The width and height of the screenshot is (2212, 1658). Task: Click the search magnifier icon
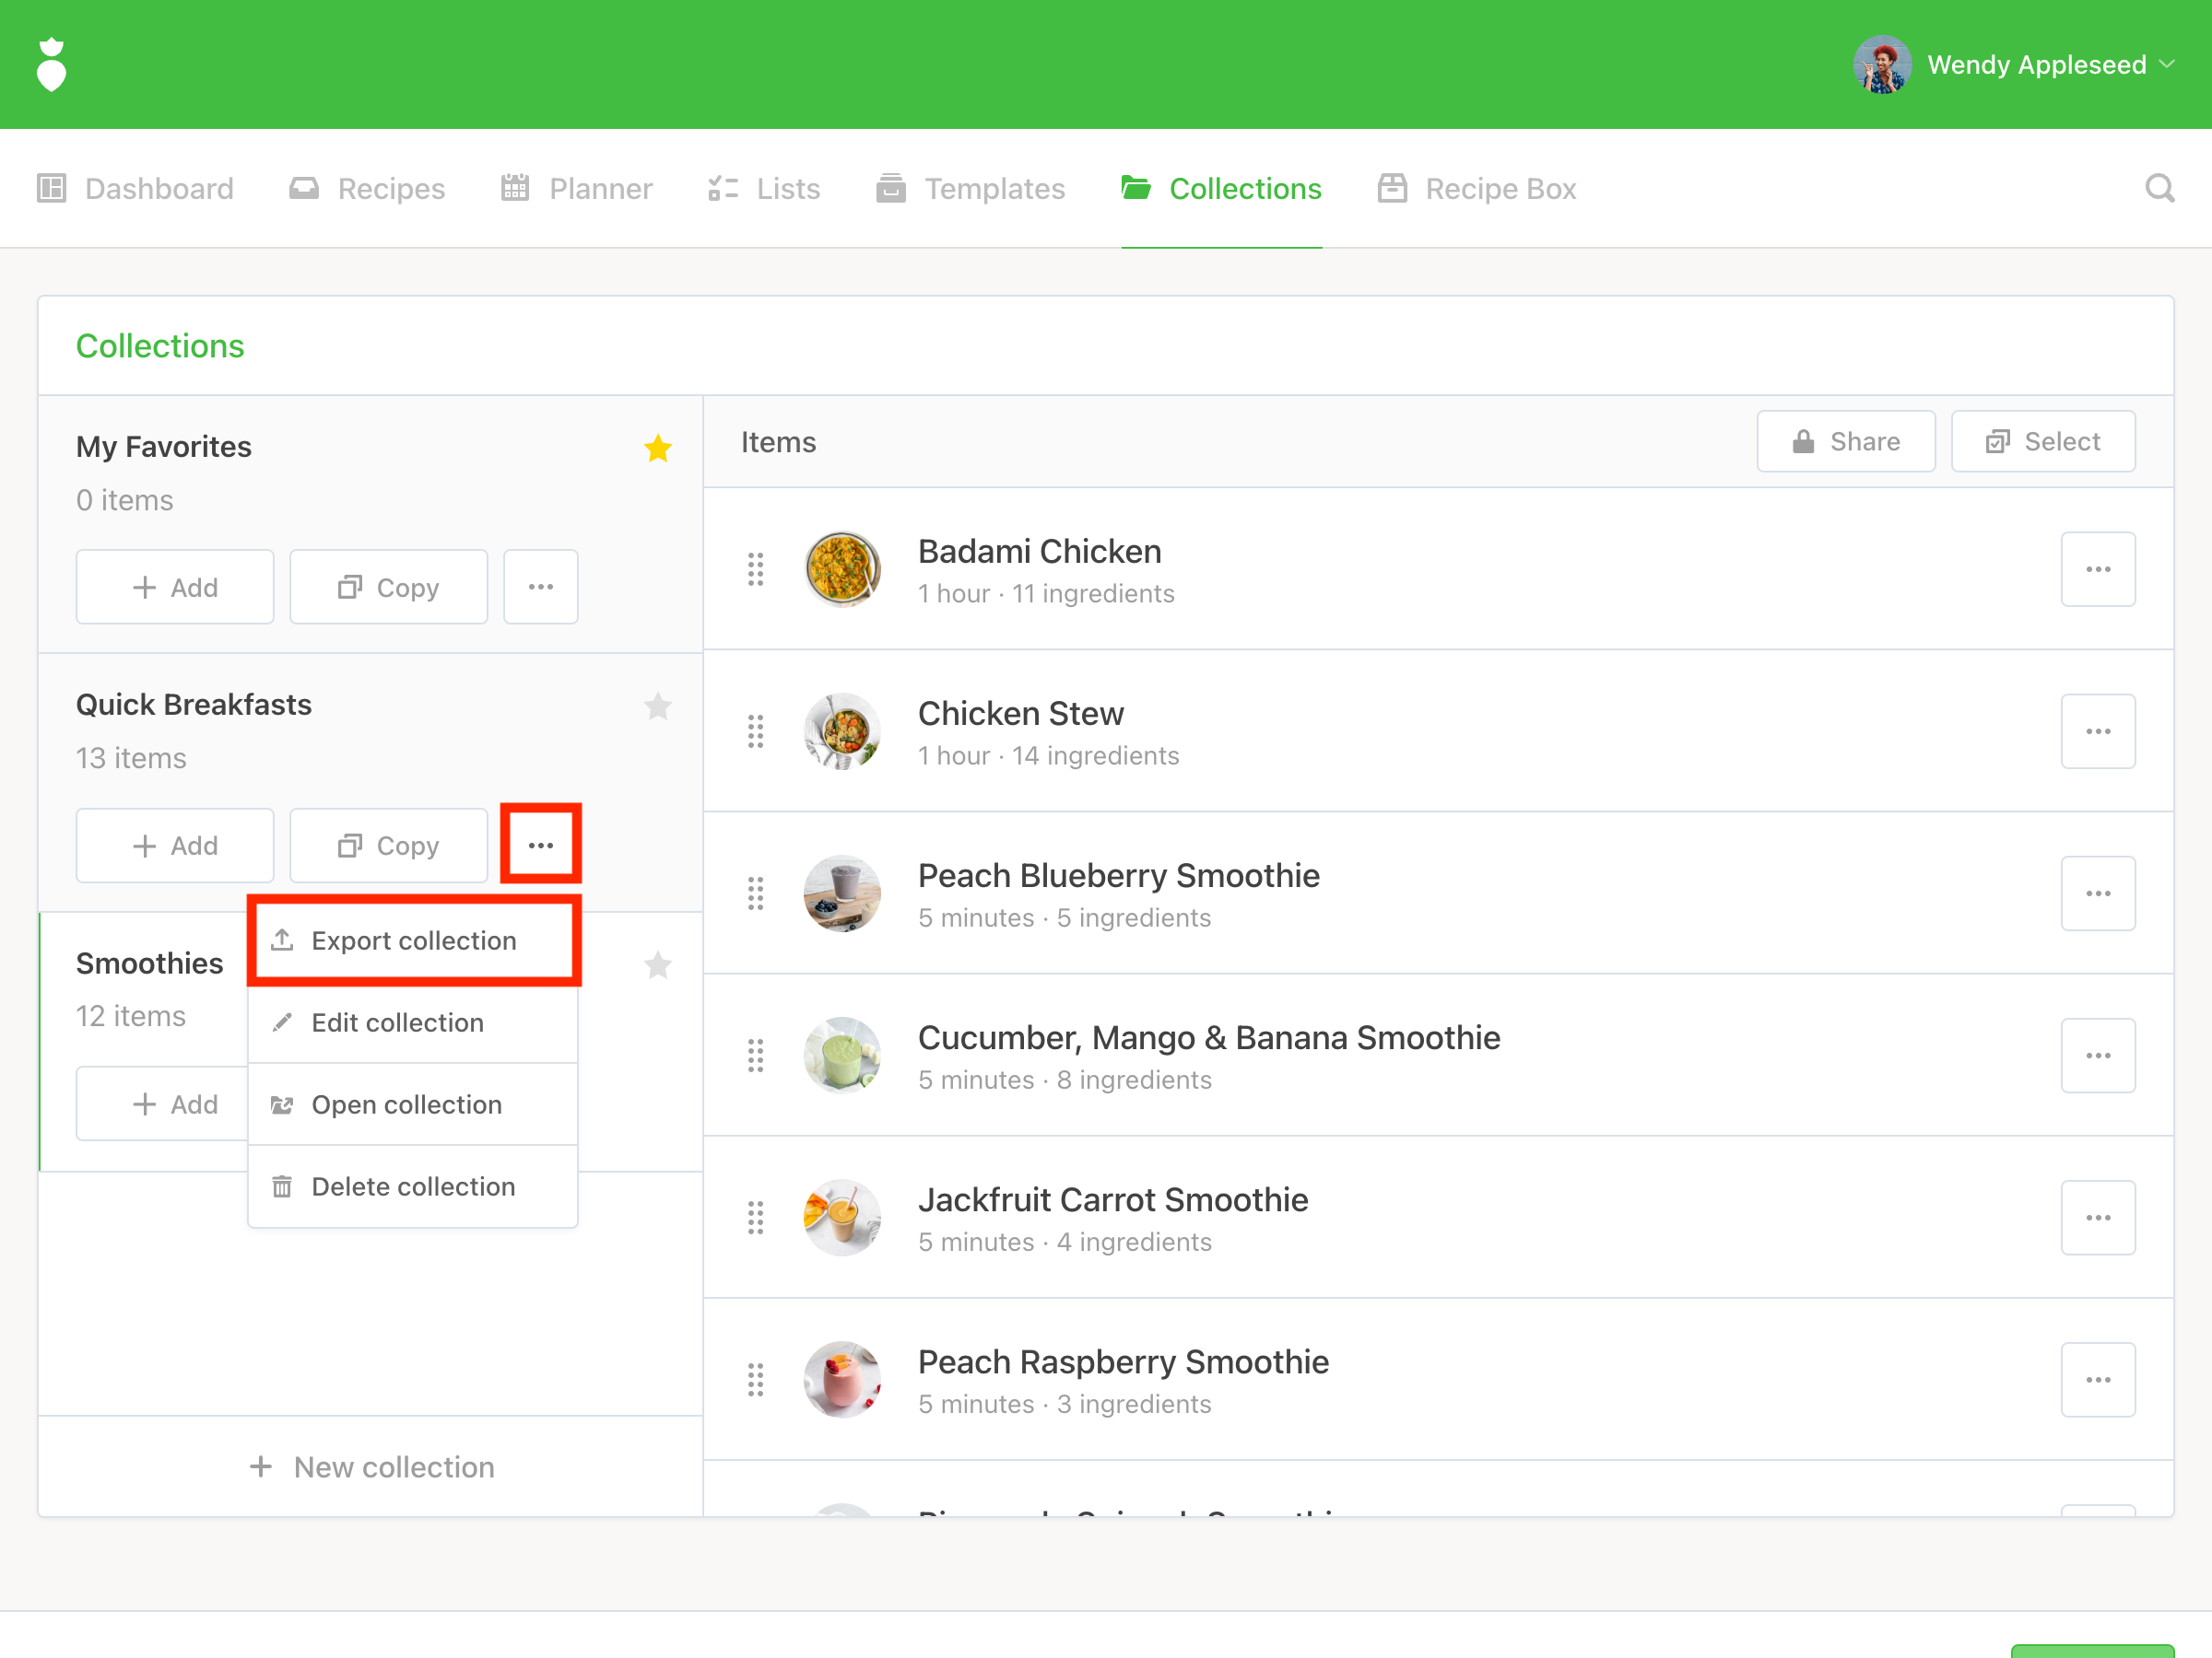[x=2159, y=188]
